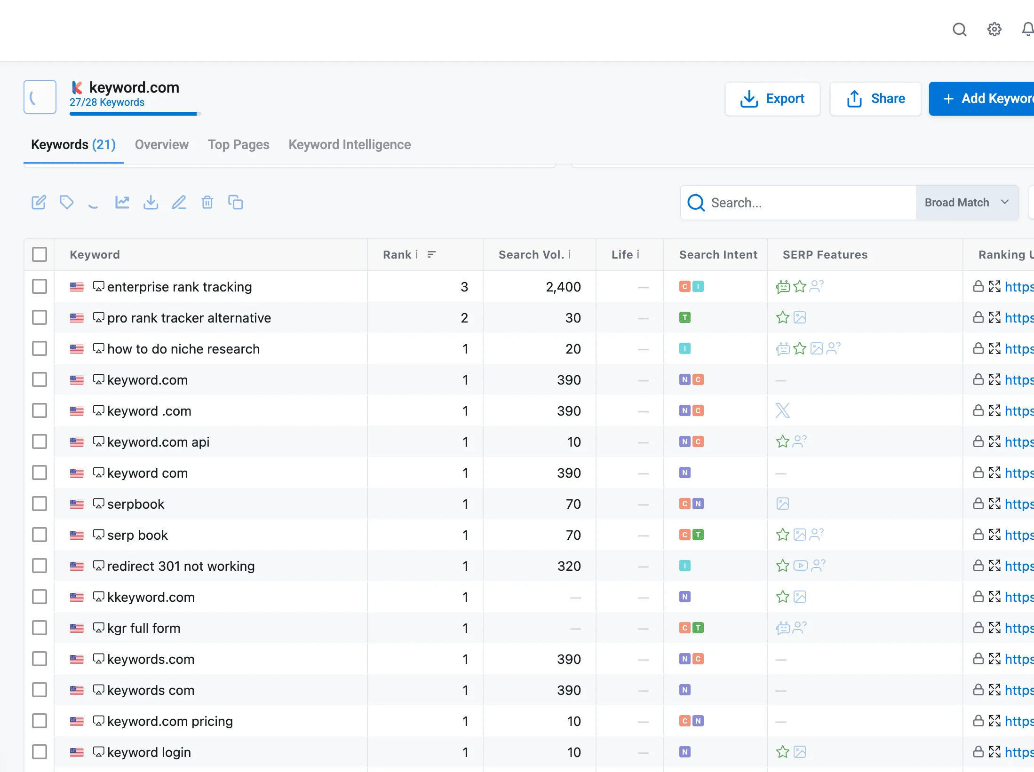This screenshot has height=772, width=1034.
Task: Click the duplicate keywords icon
Action: point(235,202)
